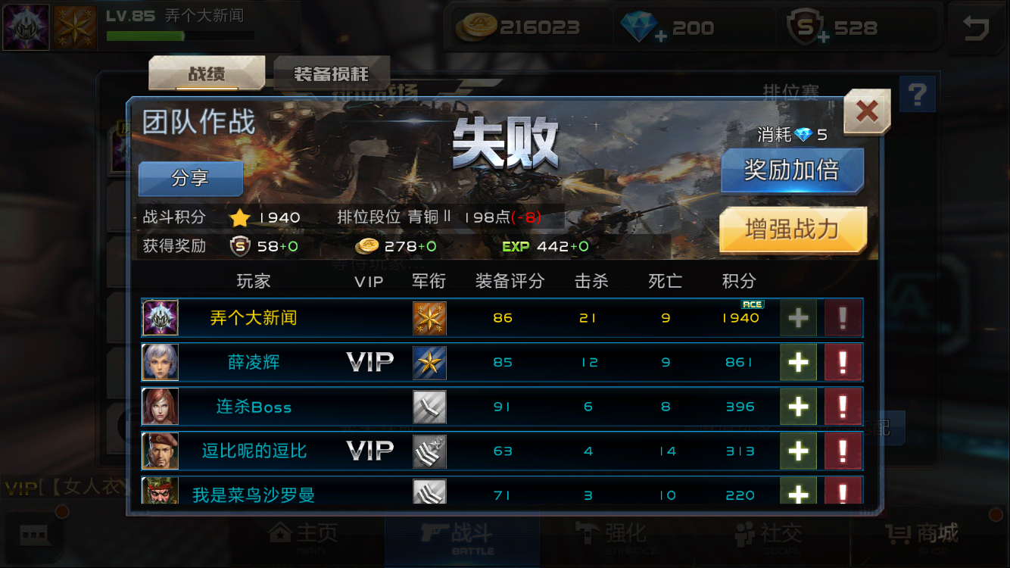Click the back arrow icon at top right
1010x568 pixels.
tap(975, 28)
